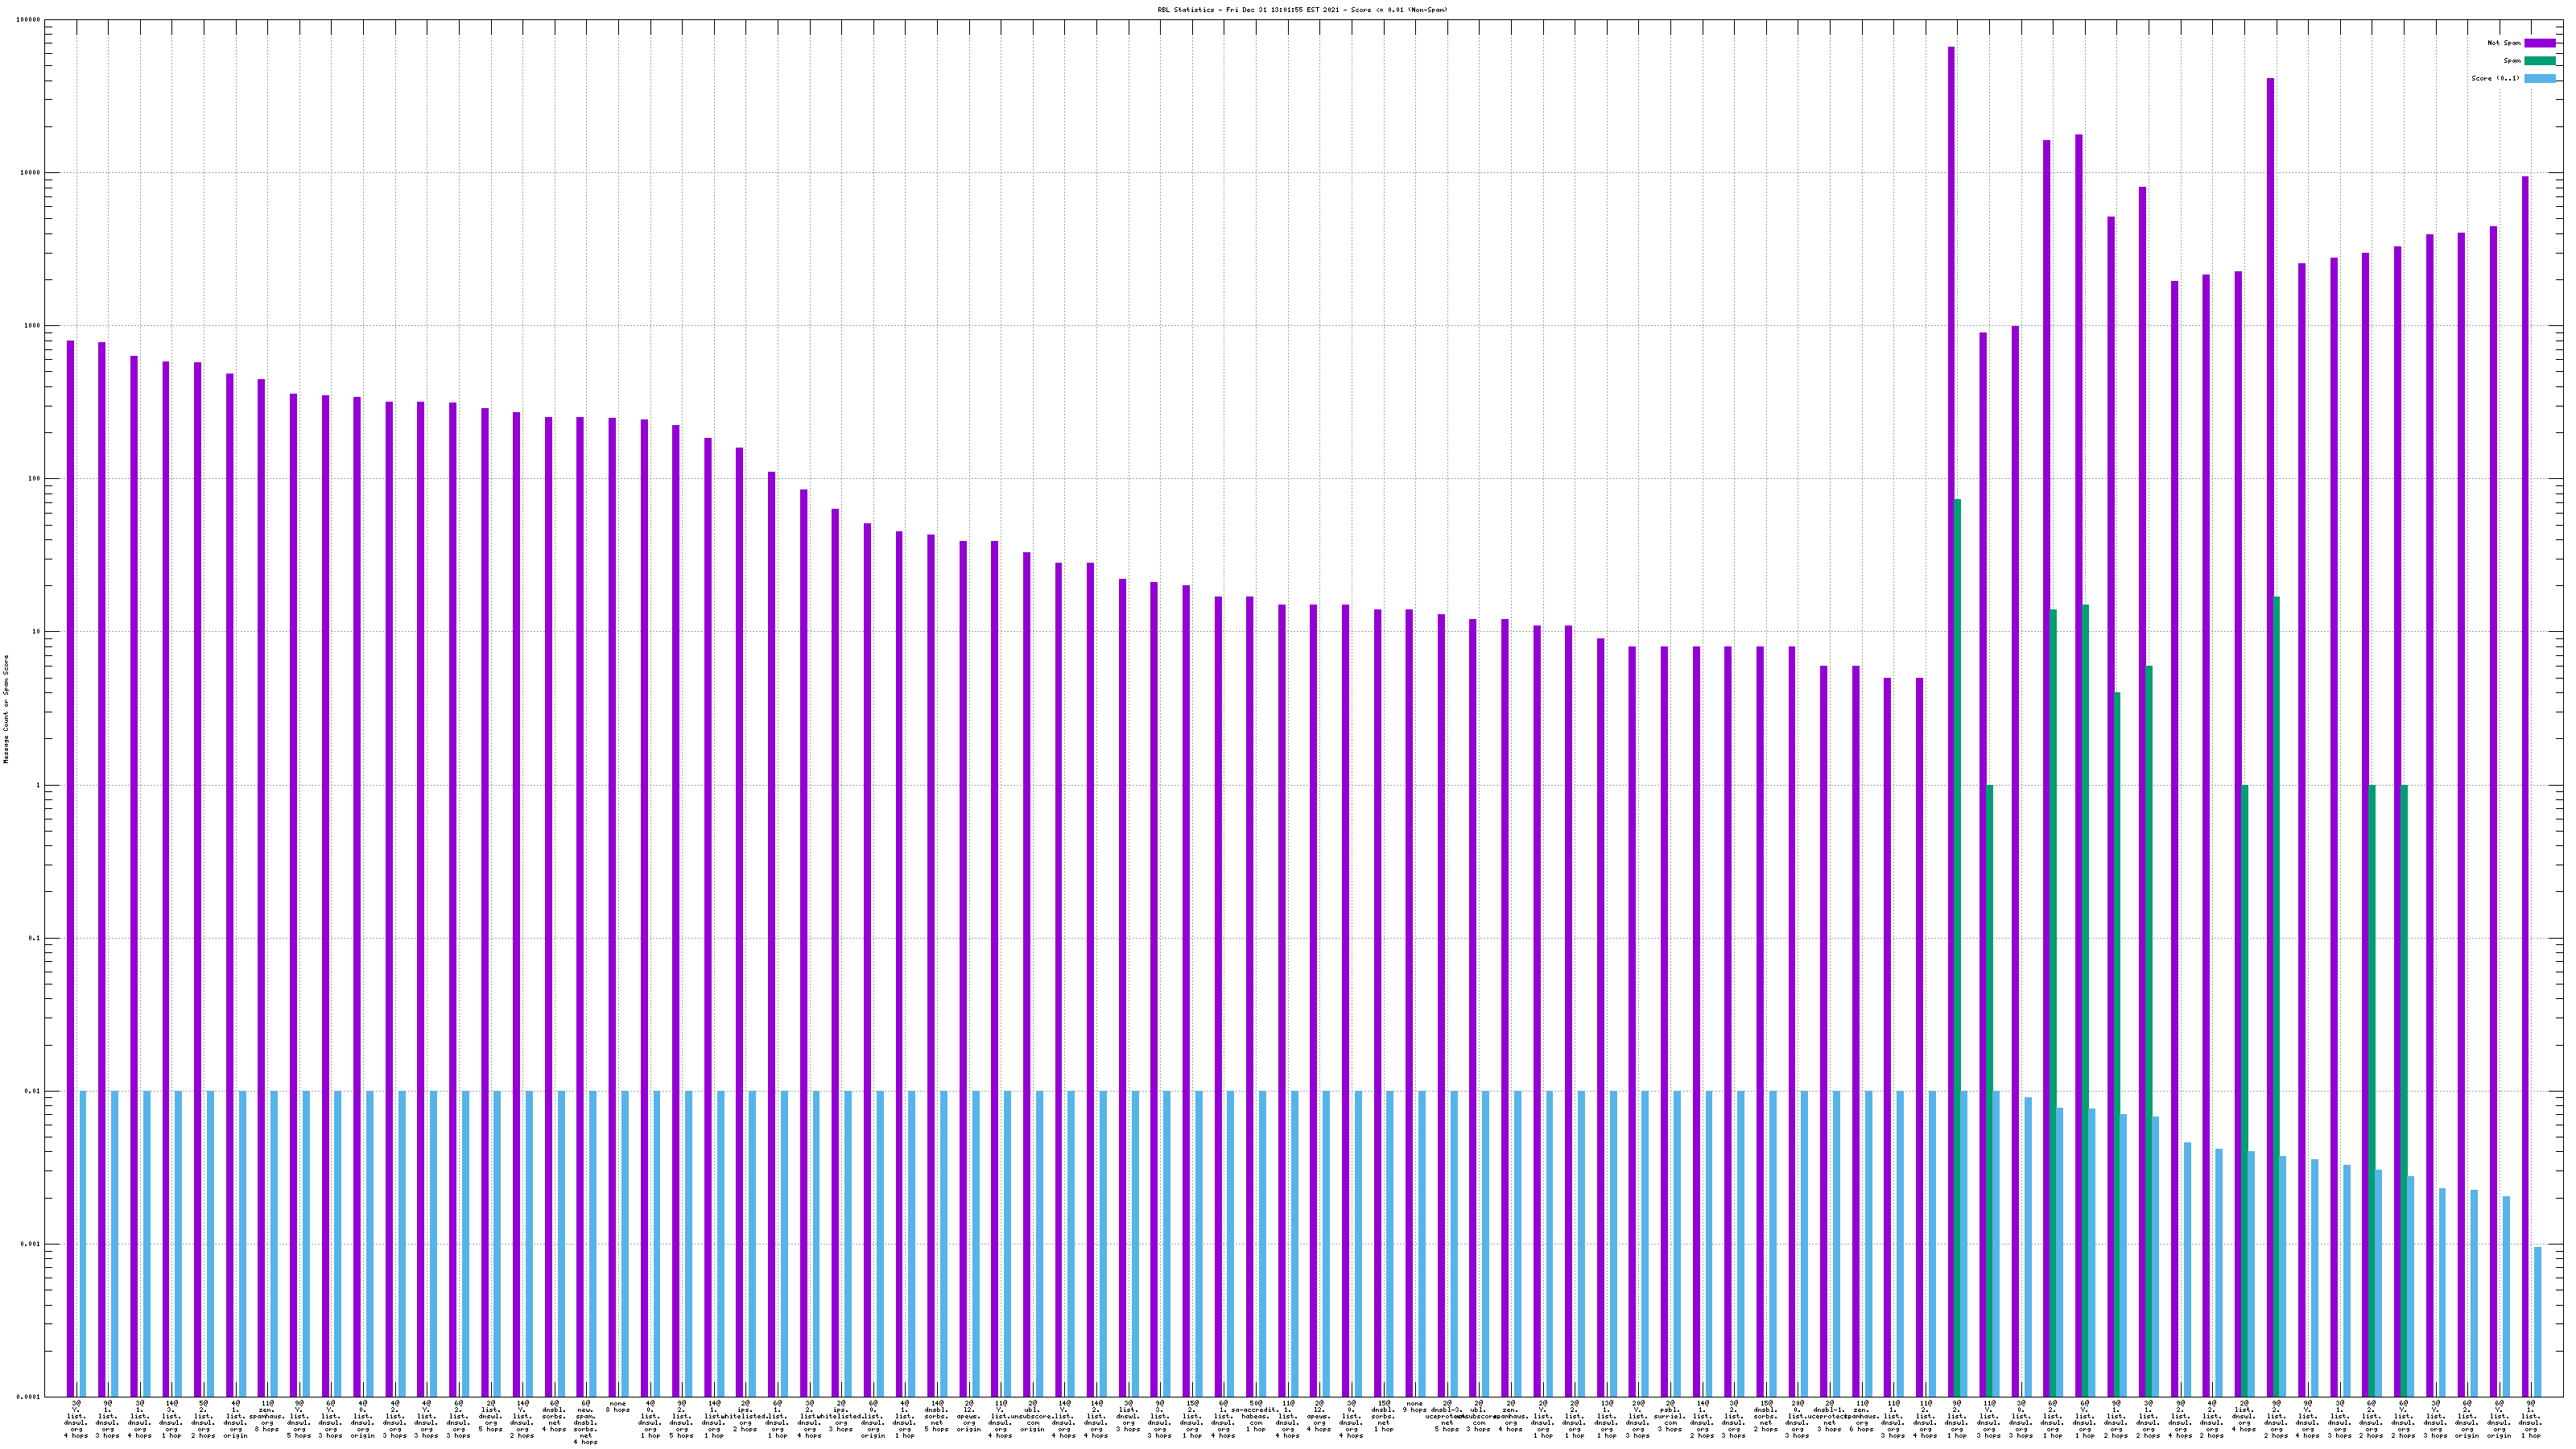Click the '15@ dnsbl.sorbs.net 2 hops' label

(x=1767, y=1417)
